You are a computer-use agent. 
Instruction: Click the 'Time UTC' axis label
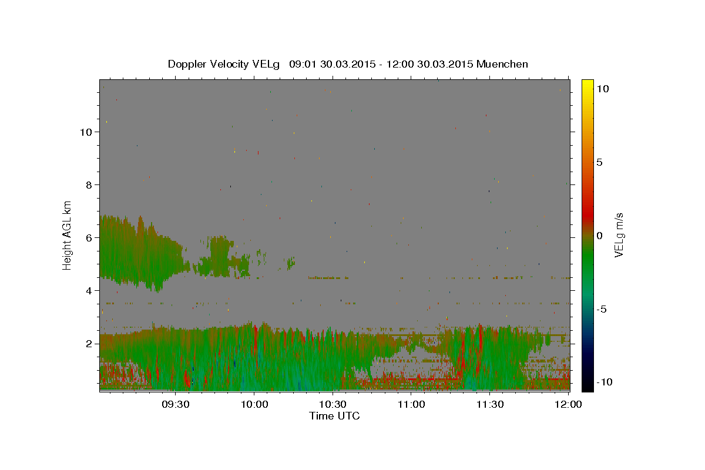click(x=334, y=416)
